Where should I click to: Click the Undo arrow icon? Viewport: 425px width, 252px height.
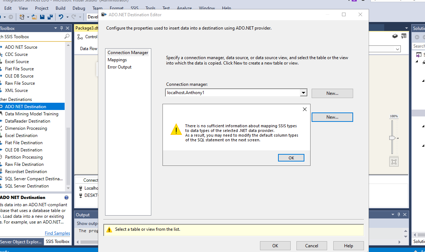tap(61, 17)
